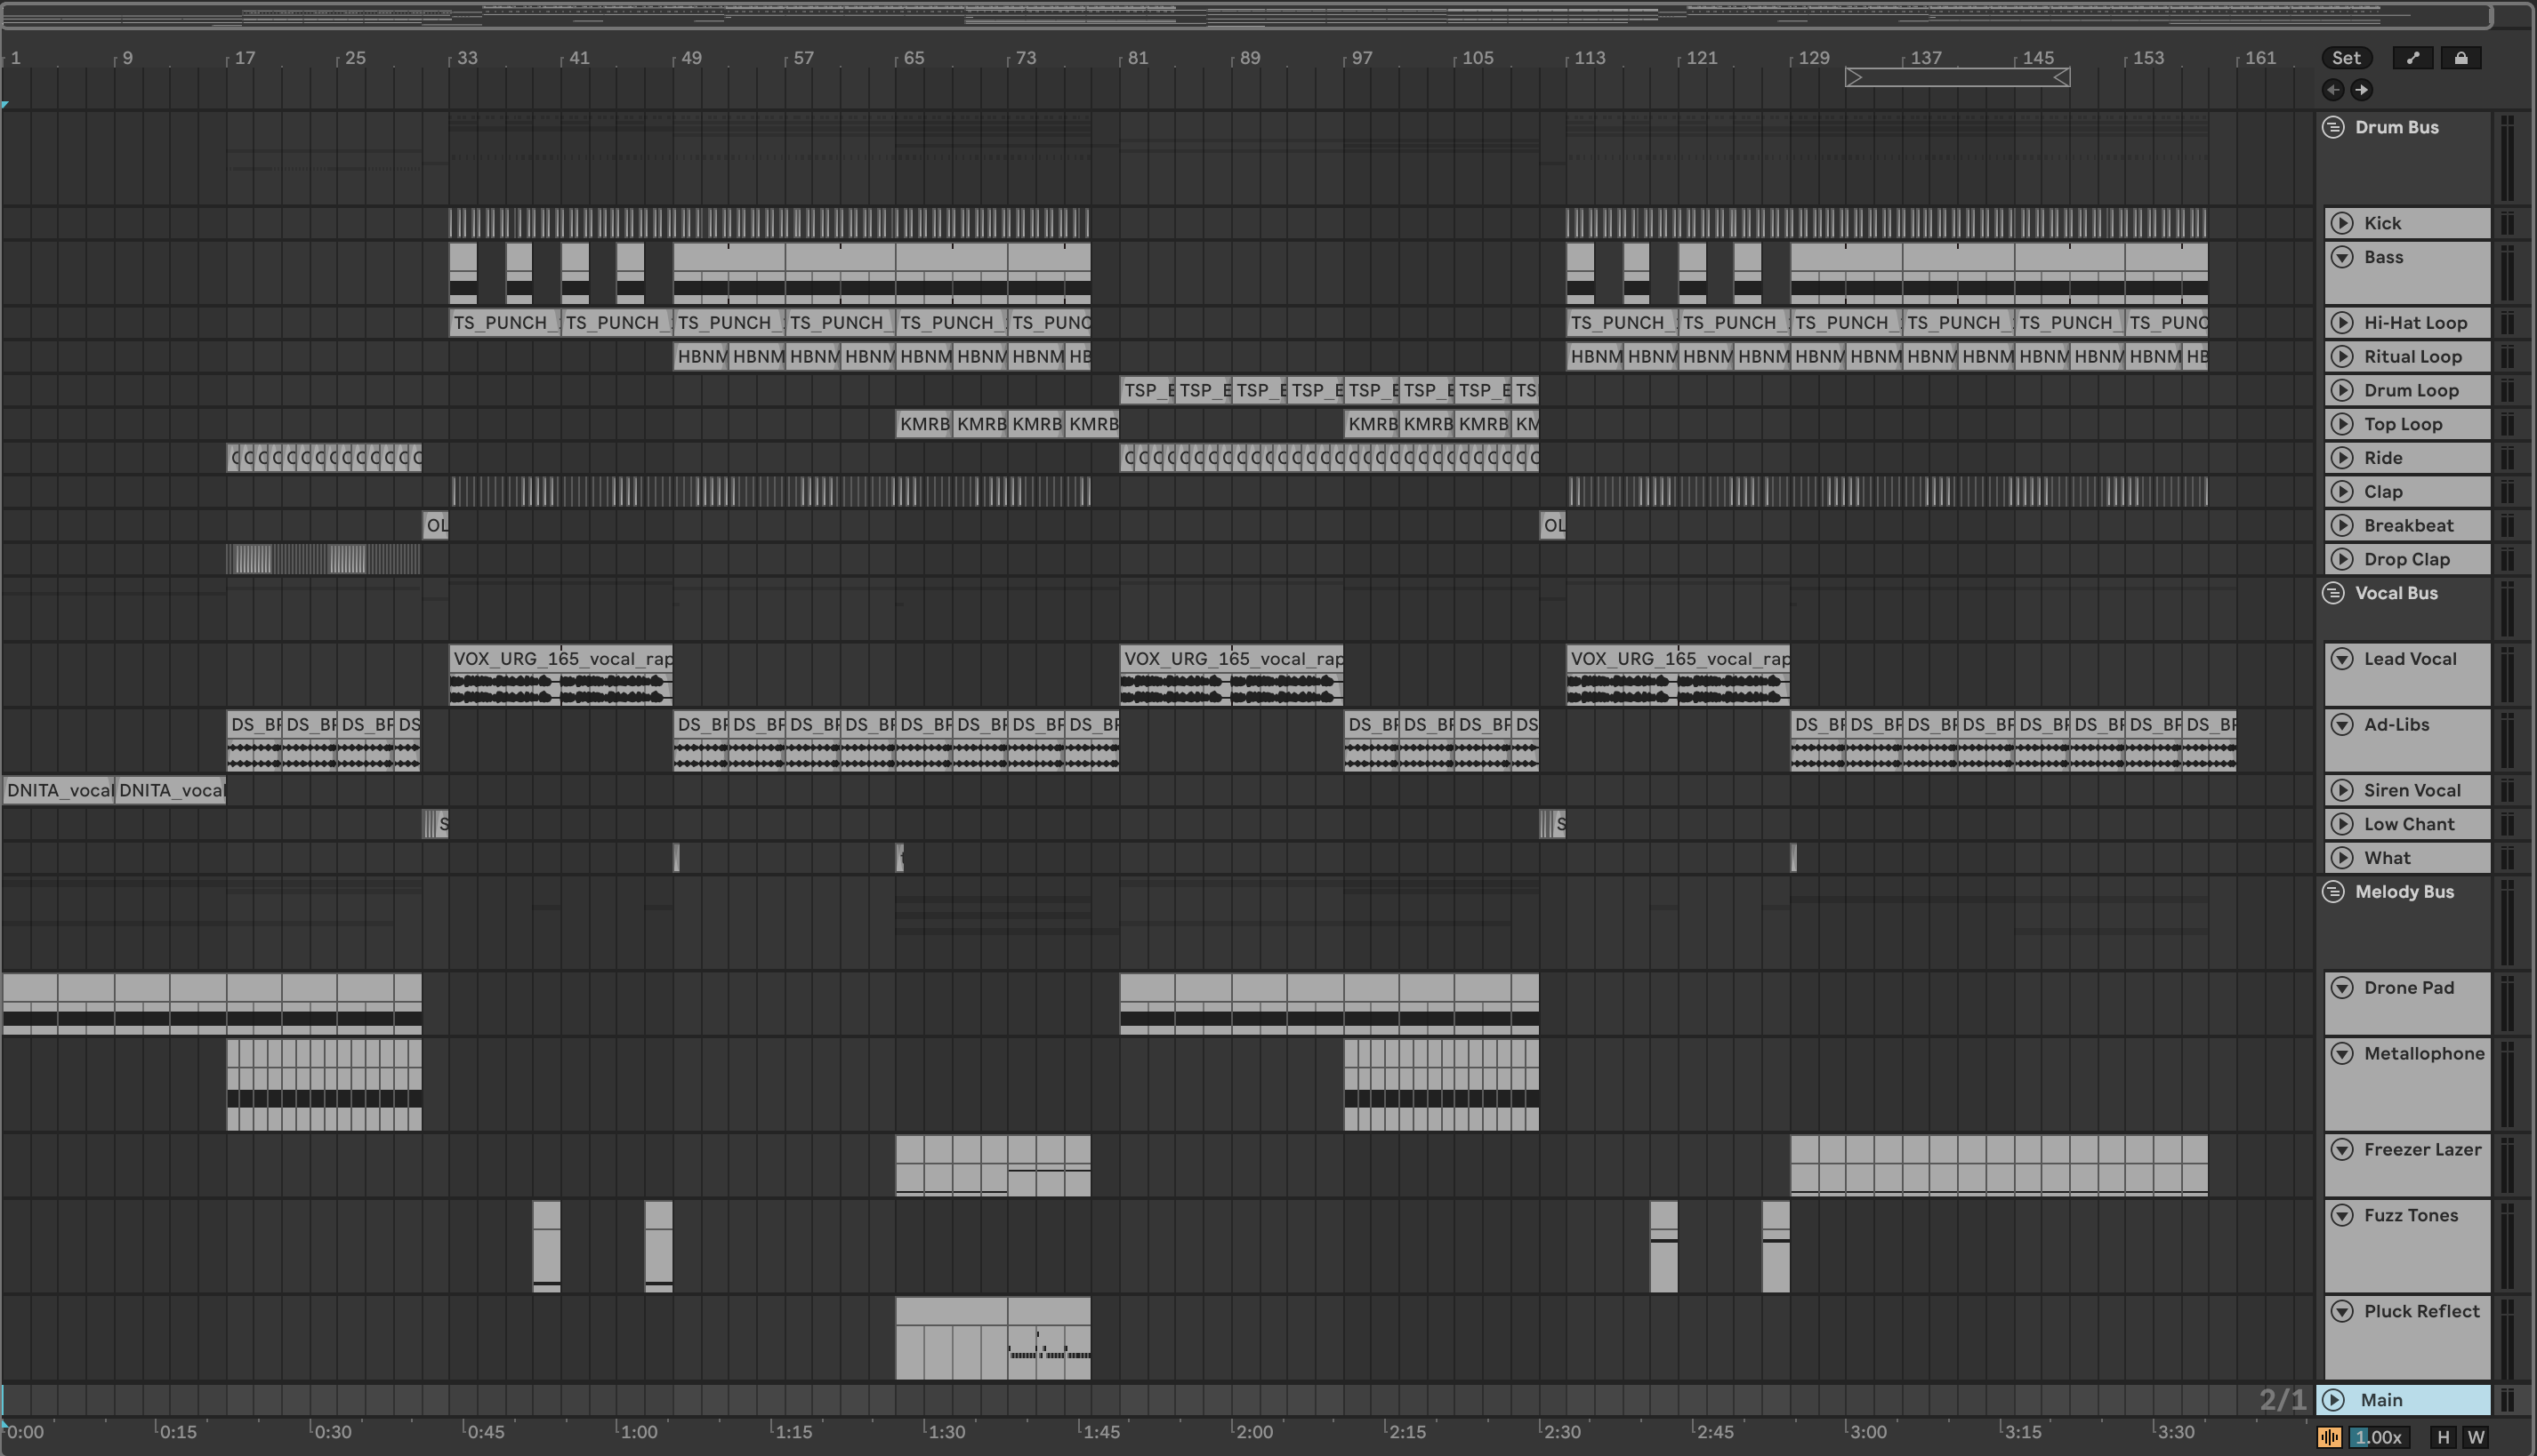Toggle the orange waveform view button

2330,1438
